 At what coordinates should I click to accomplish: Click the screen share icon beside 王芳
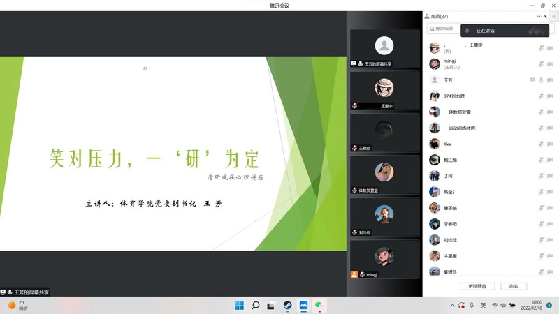coord(532,80)
